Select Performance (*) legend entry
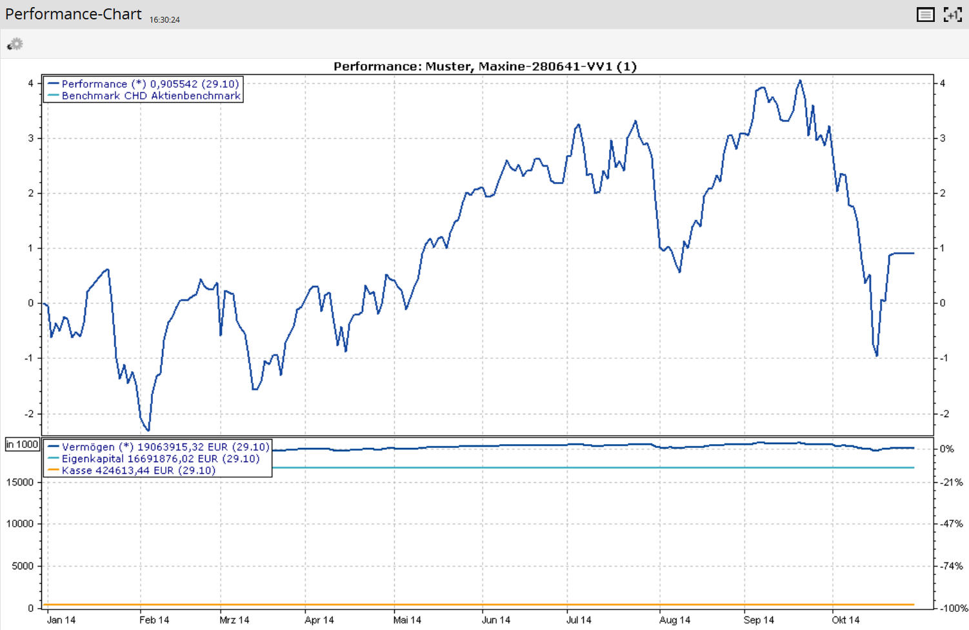This screenshot has height=630, width=969. (150, 84)
